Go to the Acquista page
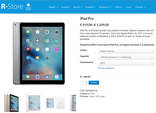This screenshot has width=156, height=113. point(65,7)
